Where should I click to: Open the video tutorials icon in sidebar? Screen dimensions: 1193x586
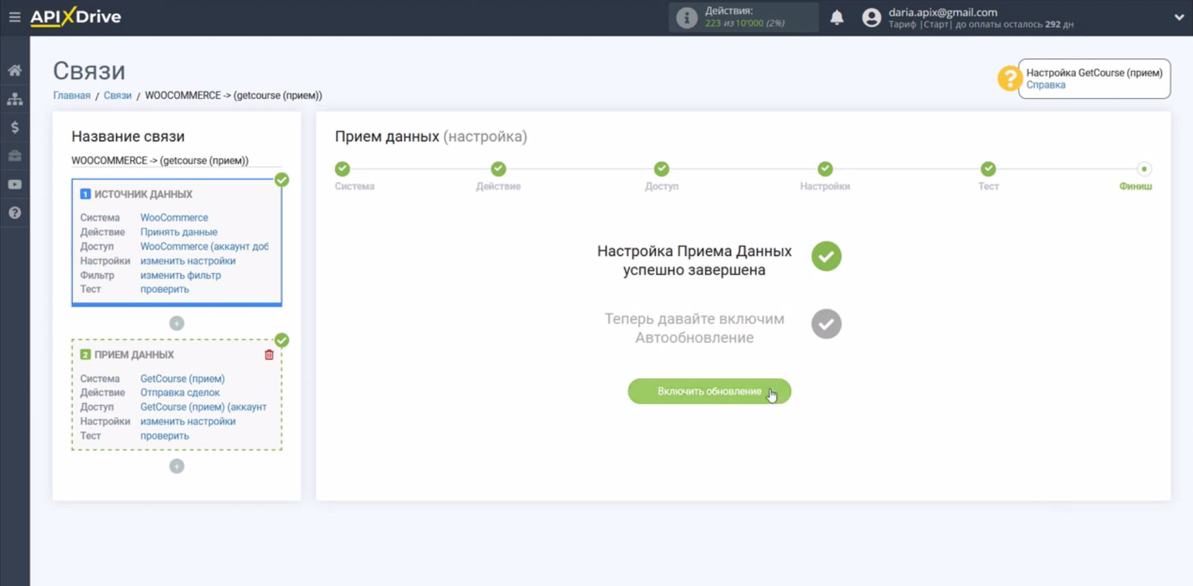pos(15,184)
